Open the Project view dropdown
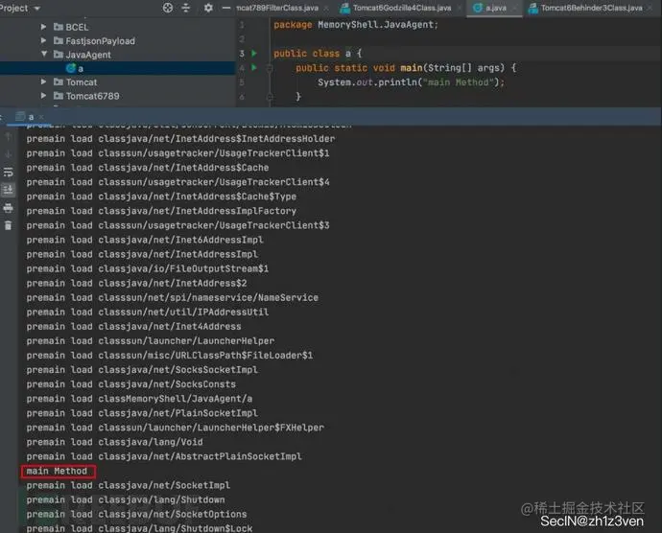This screenshot has width=662, height=533. click(x=37, y=9)
